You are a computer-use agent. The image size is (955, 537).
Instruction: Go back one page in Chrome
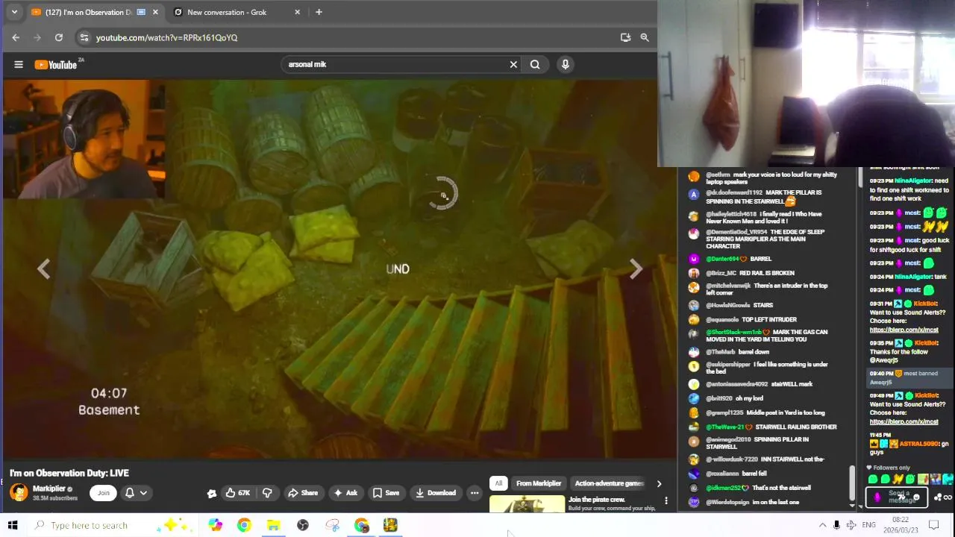pos(16,37)
